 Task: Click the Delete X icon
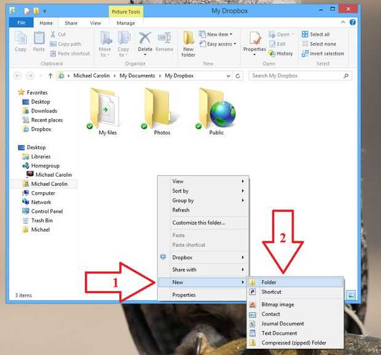coord(145,38)
